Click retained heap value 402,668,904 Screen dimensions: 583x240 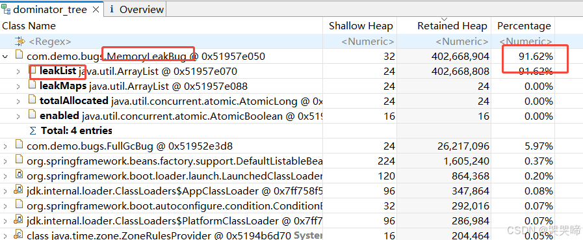point(460,57)
